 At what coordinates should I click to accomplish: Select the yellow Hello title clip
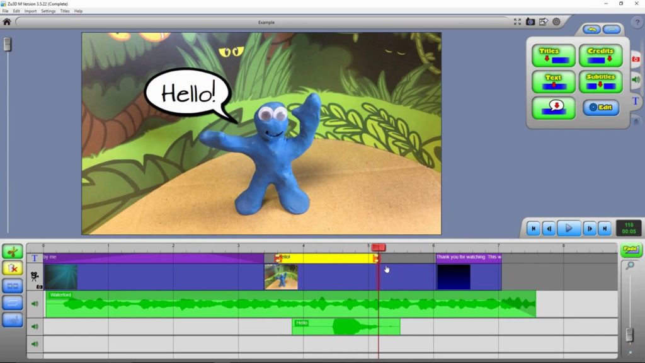(327, 258)
